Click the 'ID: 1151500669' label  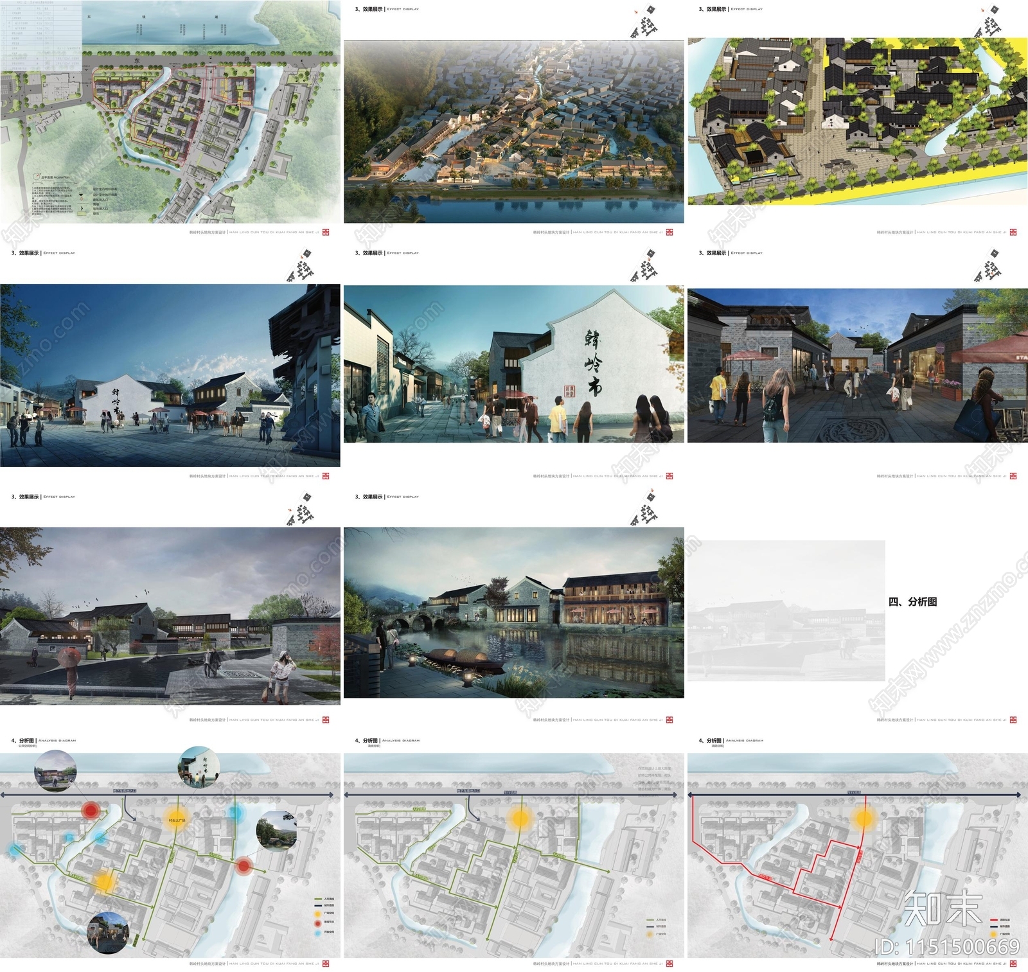(947, 947)
